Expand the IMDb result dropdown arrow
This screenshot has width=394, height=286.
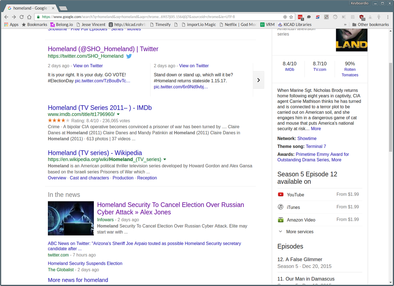click(x=118, y=114)
